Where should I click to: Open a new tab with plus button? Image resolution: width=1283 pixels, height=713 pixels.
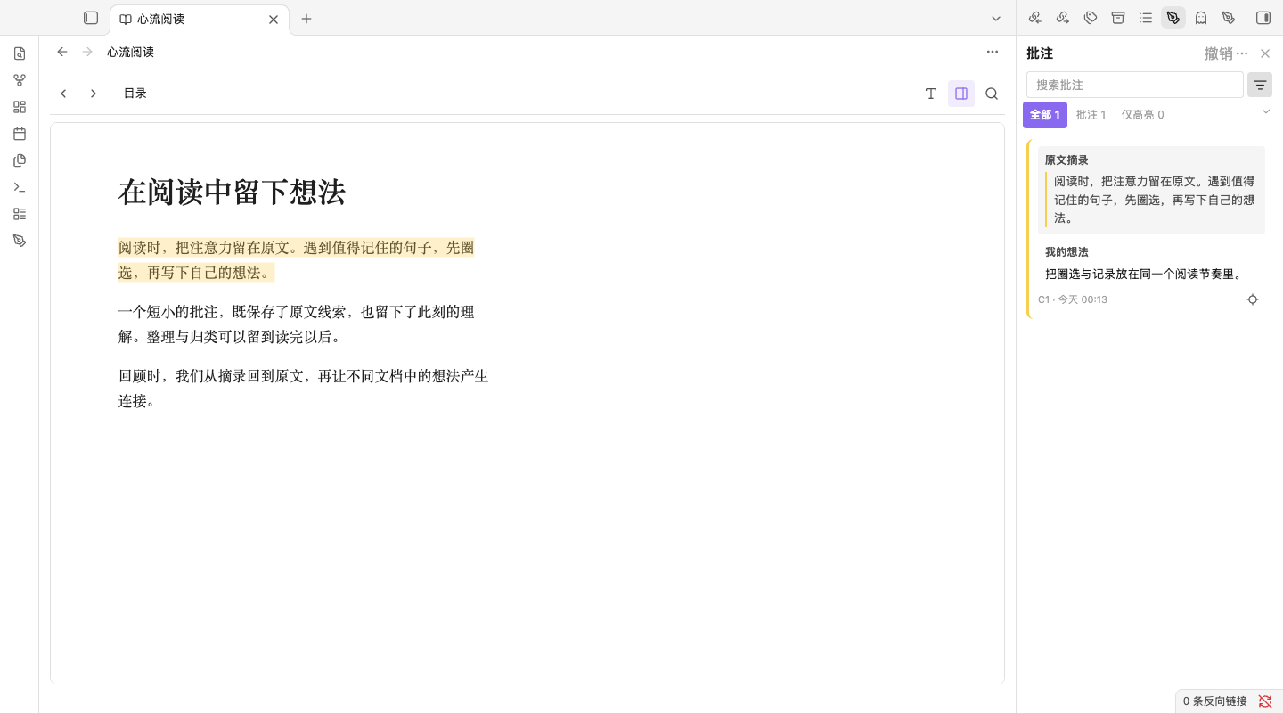coord(306,19)
